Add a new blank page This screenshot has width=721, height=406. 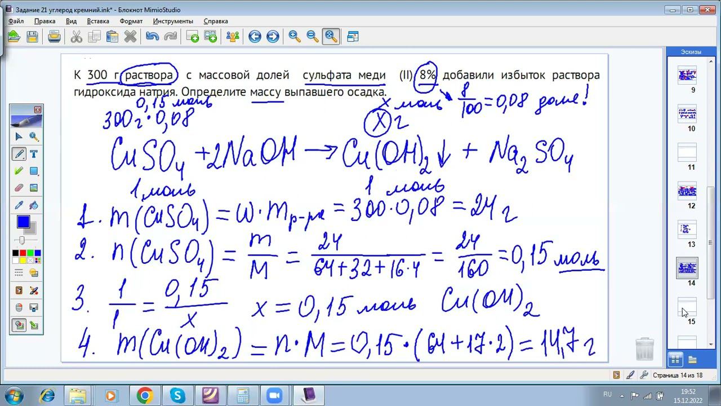pos(192,37)
